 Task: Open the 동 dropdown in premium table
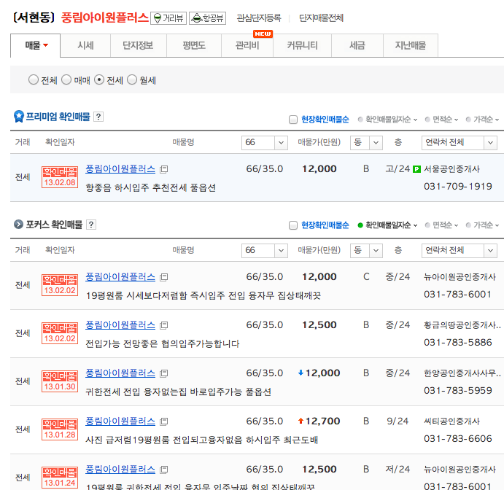[366, 143]
